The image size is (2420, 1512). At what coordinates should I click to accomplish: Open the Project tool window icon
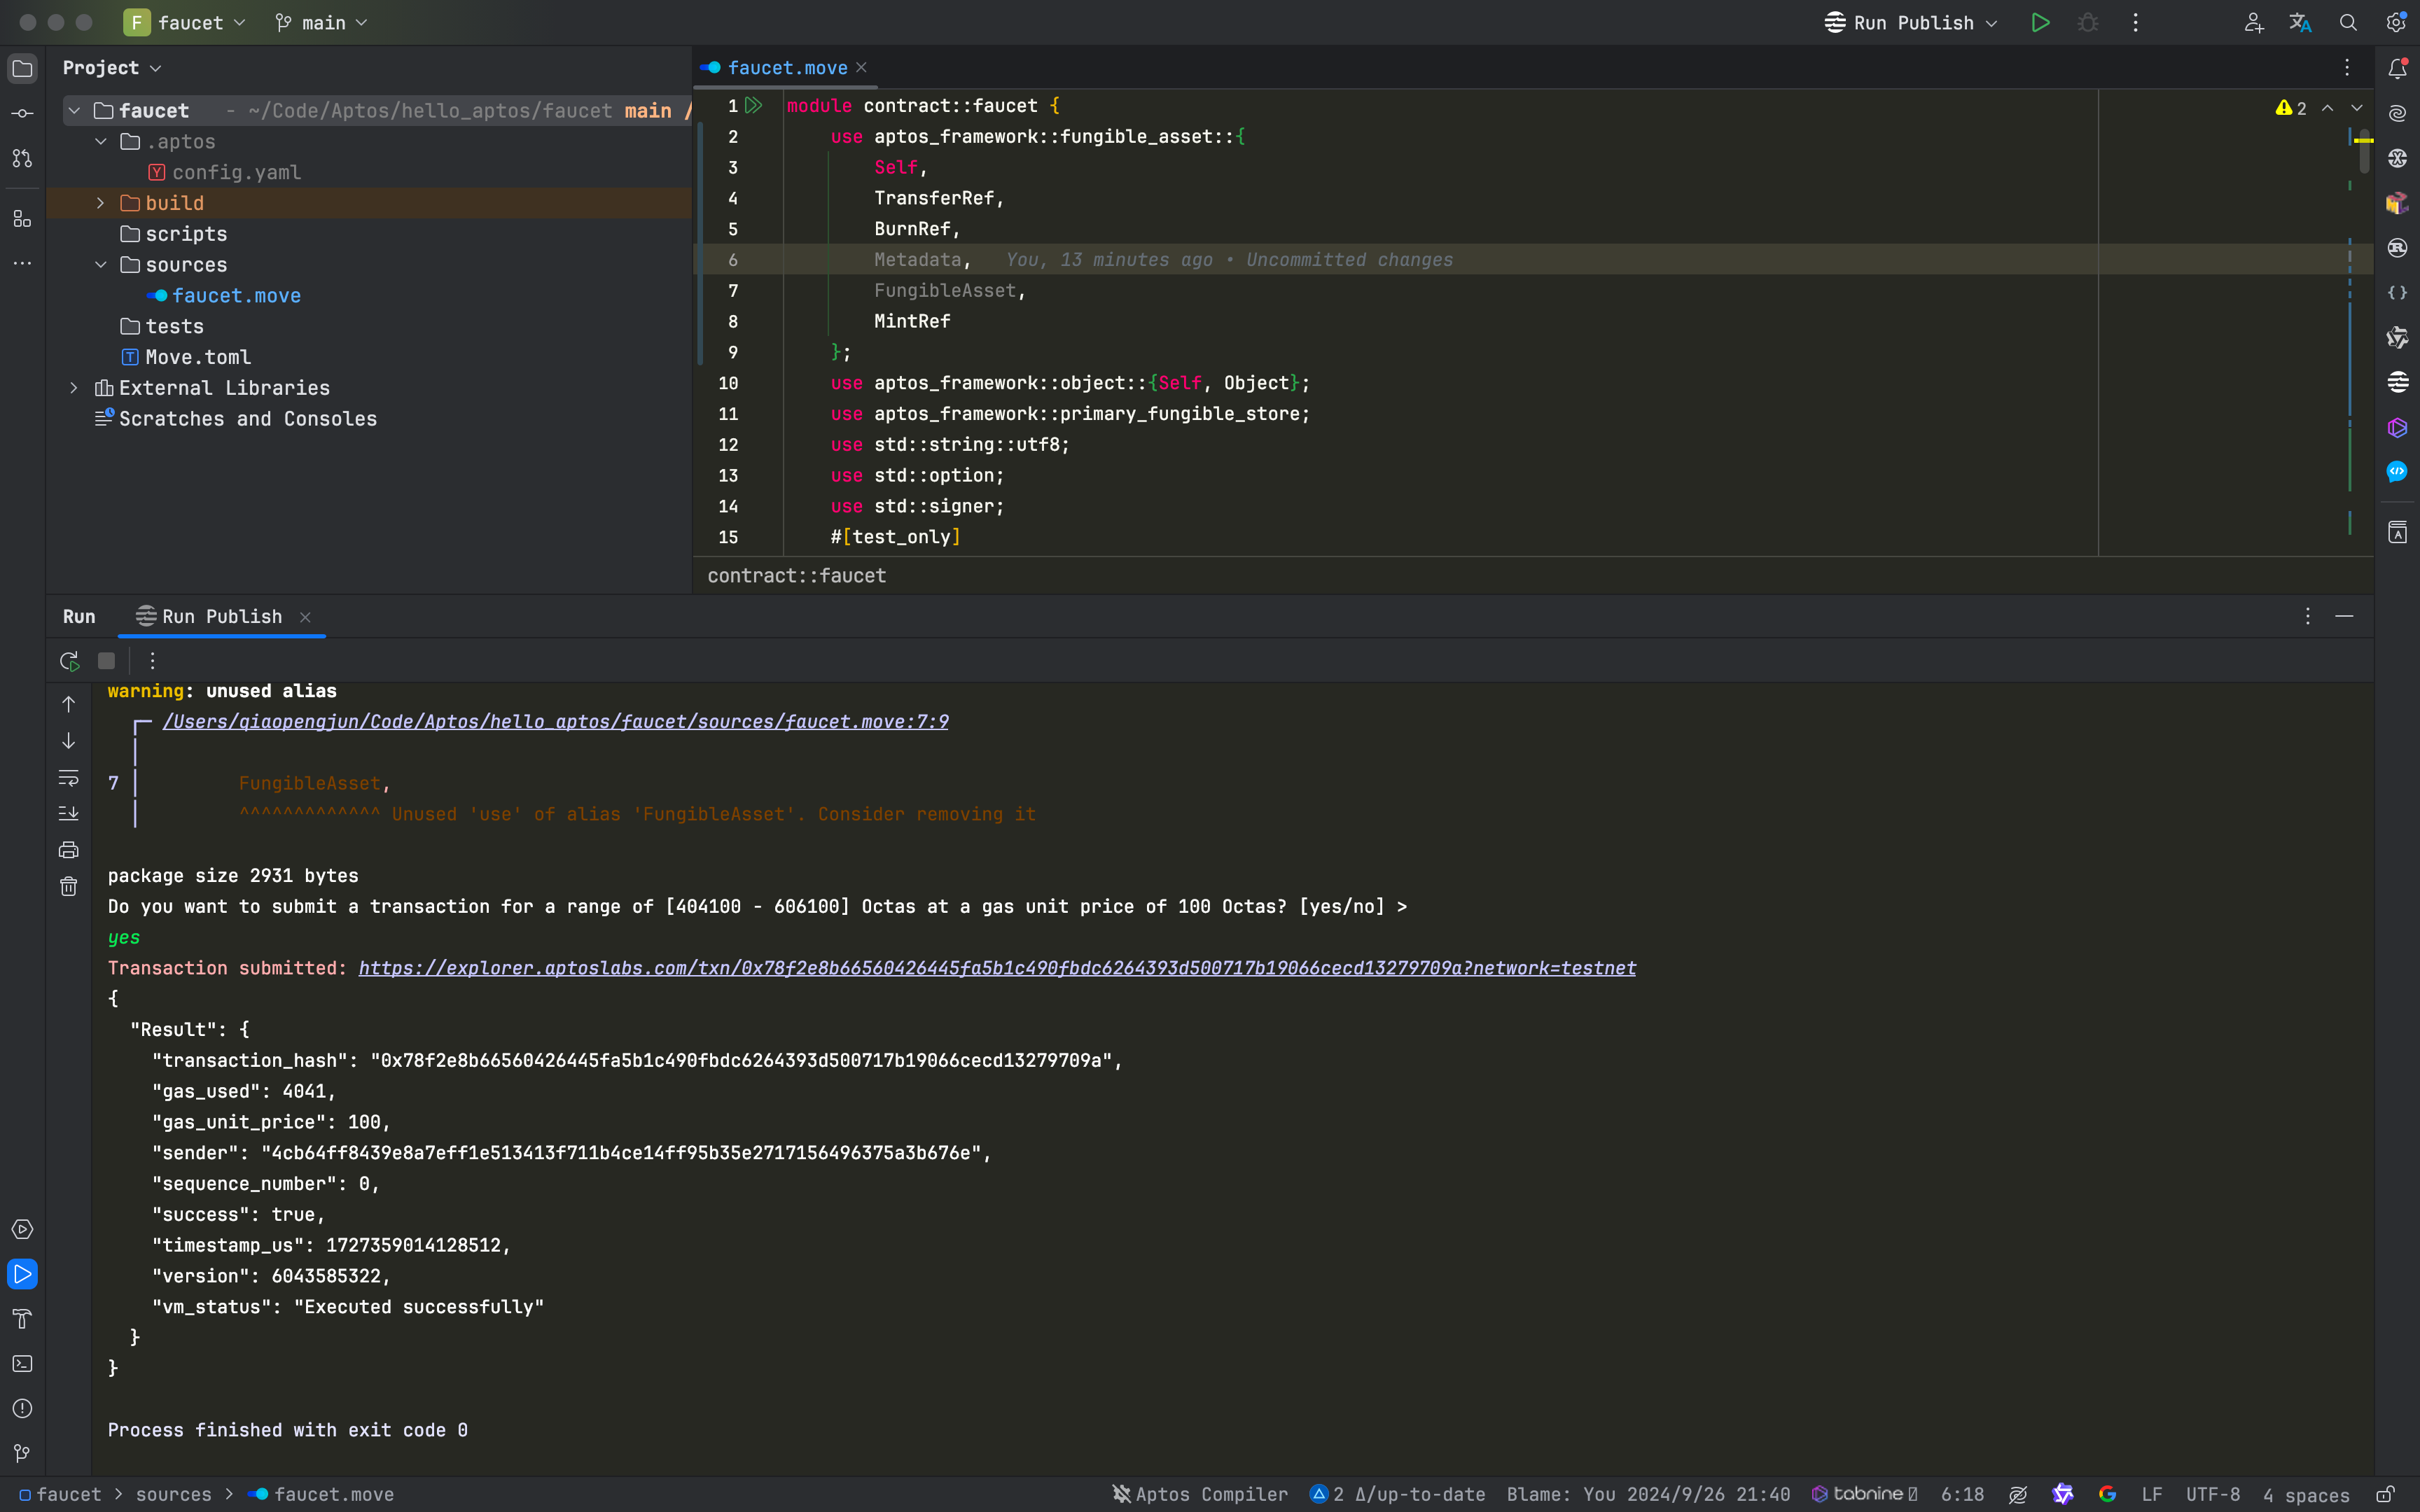tap(22, 69)
